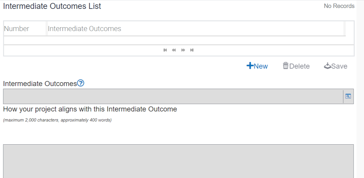The height and width of the screenshot is (178, 364).
Task: Save the intermediate outcome record
Action: pyautogui.click(x=336, y=66)
